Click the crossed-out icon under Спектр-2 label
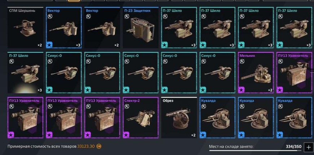314x155 pixels. click(127, 106)
